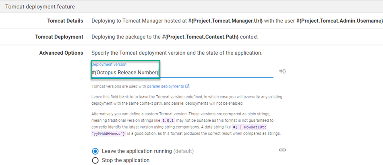
Task: Expand the Tomcat Deployment section row
Action: [192, 37]
